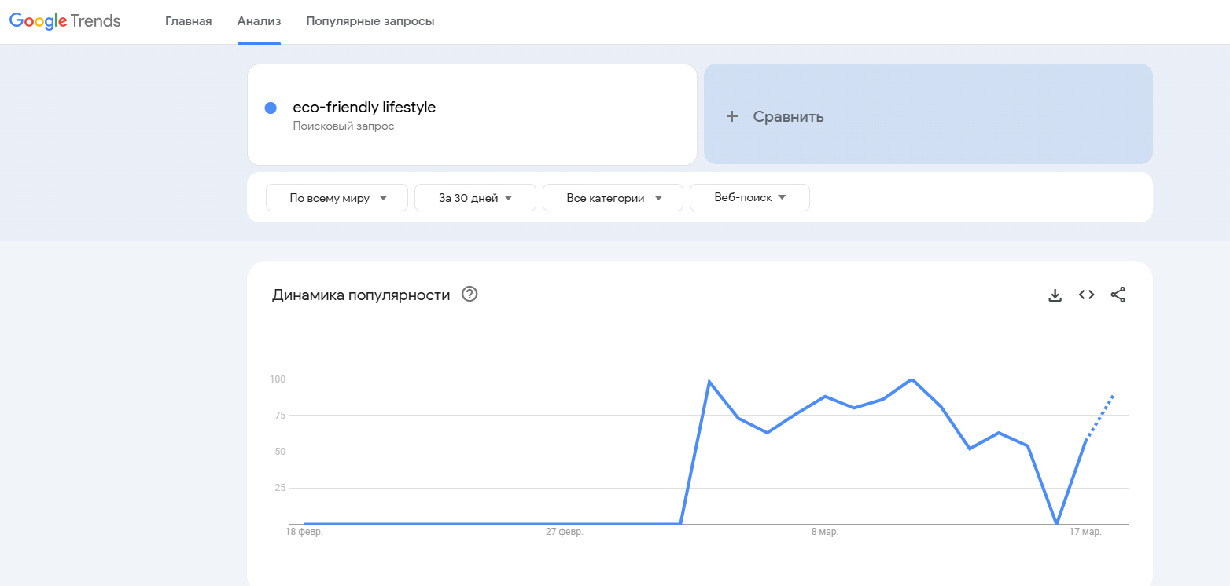Screen dimensions: 1230x586
Task: Open the Google Trends logo home link
Action: [64, 21]
